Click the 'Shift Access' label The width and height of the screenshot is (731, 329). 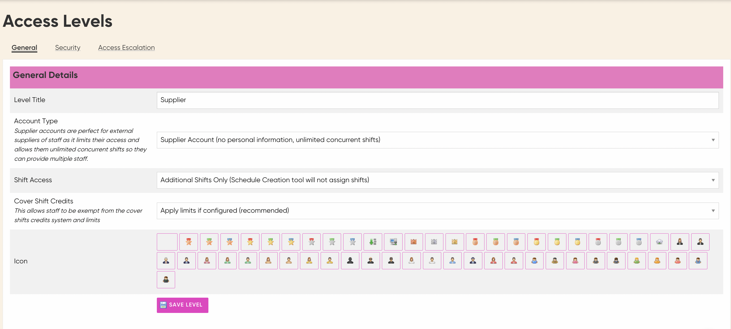(x=33, y=180)
